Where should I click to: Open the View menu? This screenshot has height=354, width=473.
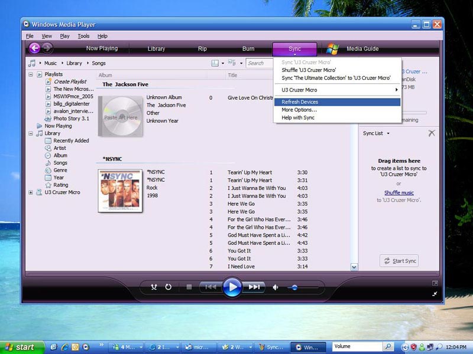click(x=47, y=36)
